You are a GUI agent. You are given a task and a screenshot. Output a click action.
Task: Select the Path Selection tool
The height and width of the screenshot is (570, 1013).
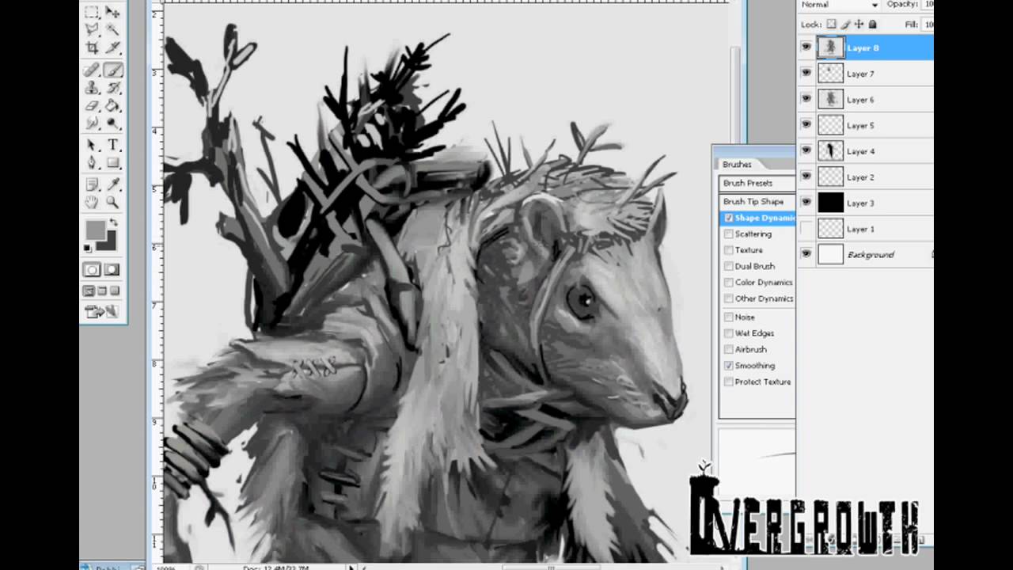pyautogui.click(x=93, y=146)
